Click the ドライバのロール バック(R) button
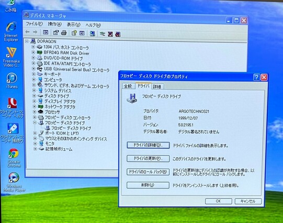This screenshot has width=283, height=223. click(148, 172)
